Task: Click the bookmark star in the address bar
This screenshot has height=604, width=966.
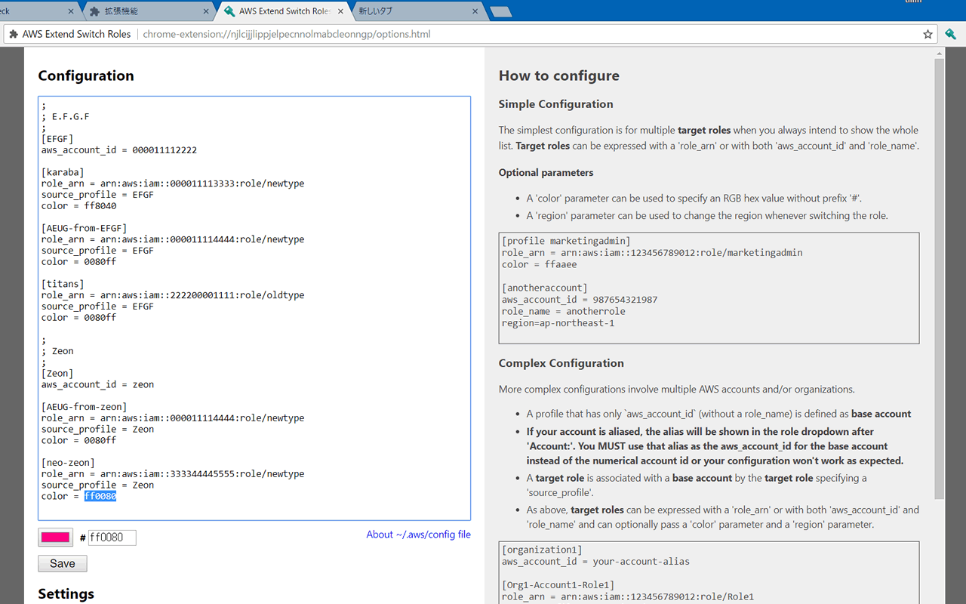Action: pos(928,34)
